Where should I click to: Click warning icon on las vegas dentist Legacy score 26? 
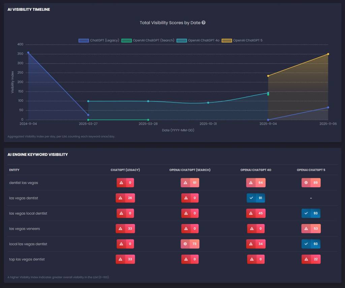pos(120,198)
